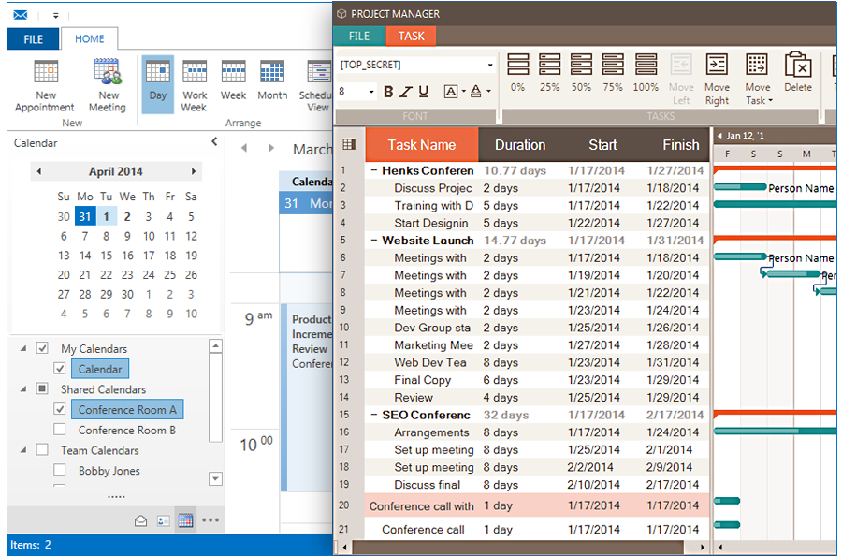Set task progress to 100%
The width and height of the screenshot is (842, 556).
646,72
